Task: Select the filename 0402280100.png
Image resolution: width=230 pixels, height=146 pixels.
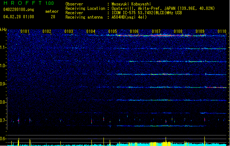Action: [19, 9]
